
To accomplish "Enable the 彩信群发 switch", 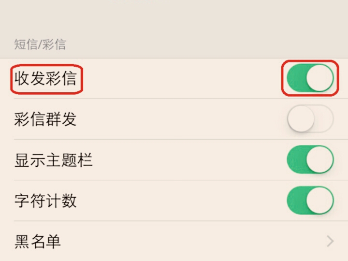I will tap(310, 119).
